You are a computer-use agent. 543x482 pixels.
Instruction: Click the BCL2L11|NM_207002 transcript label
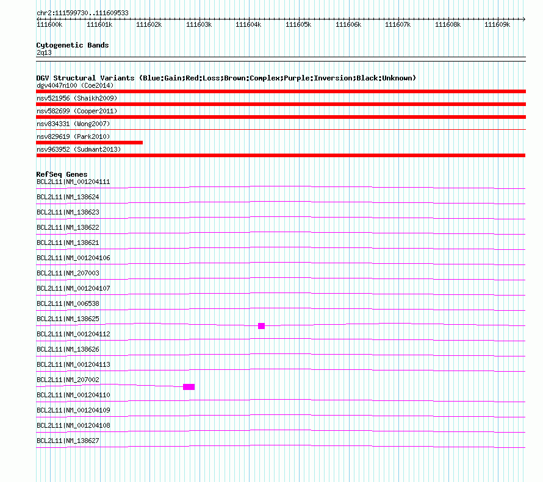point(68,380)
